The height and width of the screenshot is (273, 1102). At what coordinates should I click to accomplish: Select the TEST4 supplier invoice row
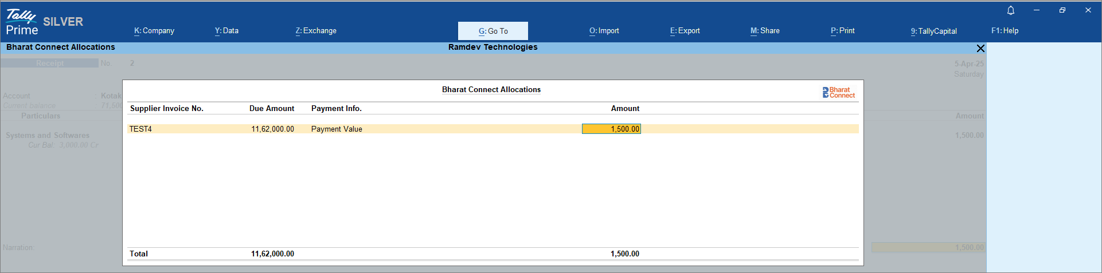pyautogui.click(x=140, y=129)
